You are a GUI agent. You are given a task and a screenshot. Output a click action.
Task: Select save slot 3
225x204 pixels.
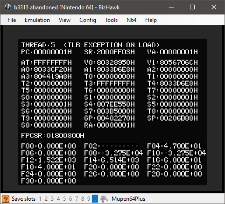click(52, 199)
